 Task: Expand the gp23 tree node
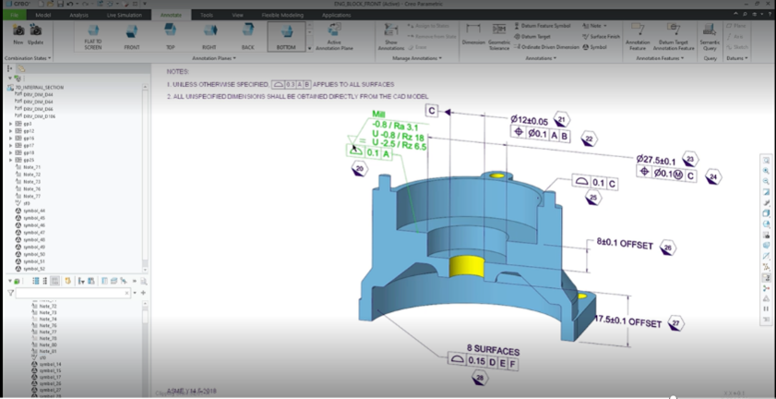click(x=11, y=160)
